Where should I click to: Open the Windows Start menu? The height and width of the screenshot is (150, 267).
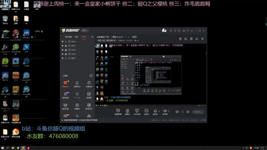click(x=2, y=148)
